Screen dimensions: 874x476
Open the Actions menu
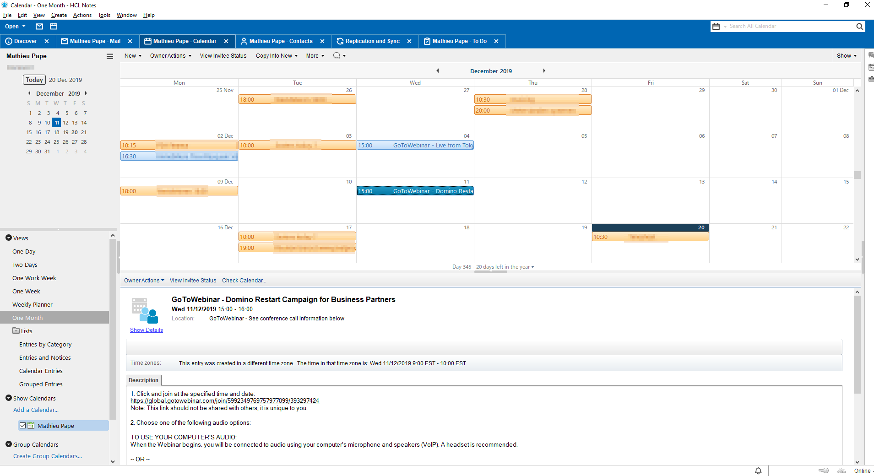click(x=82, y=15)
